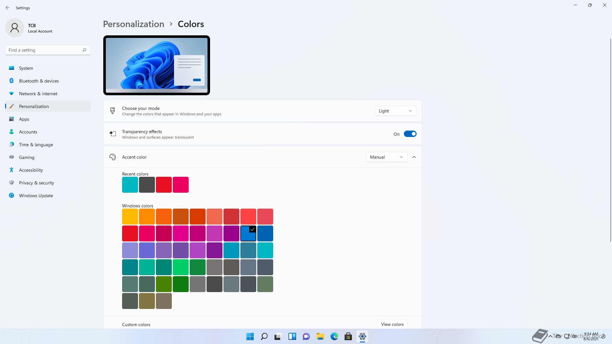
Task: Click the View colors button
Action: [392, 324]
